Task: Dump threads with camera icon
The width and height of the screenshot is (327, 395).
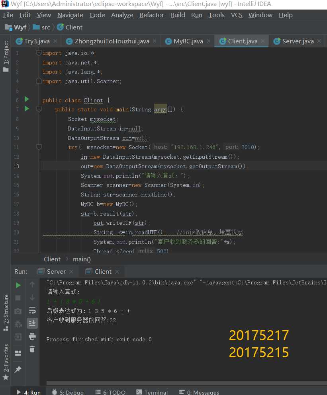Action: [x=18, y=311]
